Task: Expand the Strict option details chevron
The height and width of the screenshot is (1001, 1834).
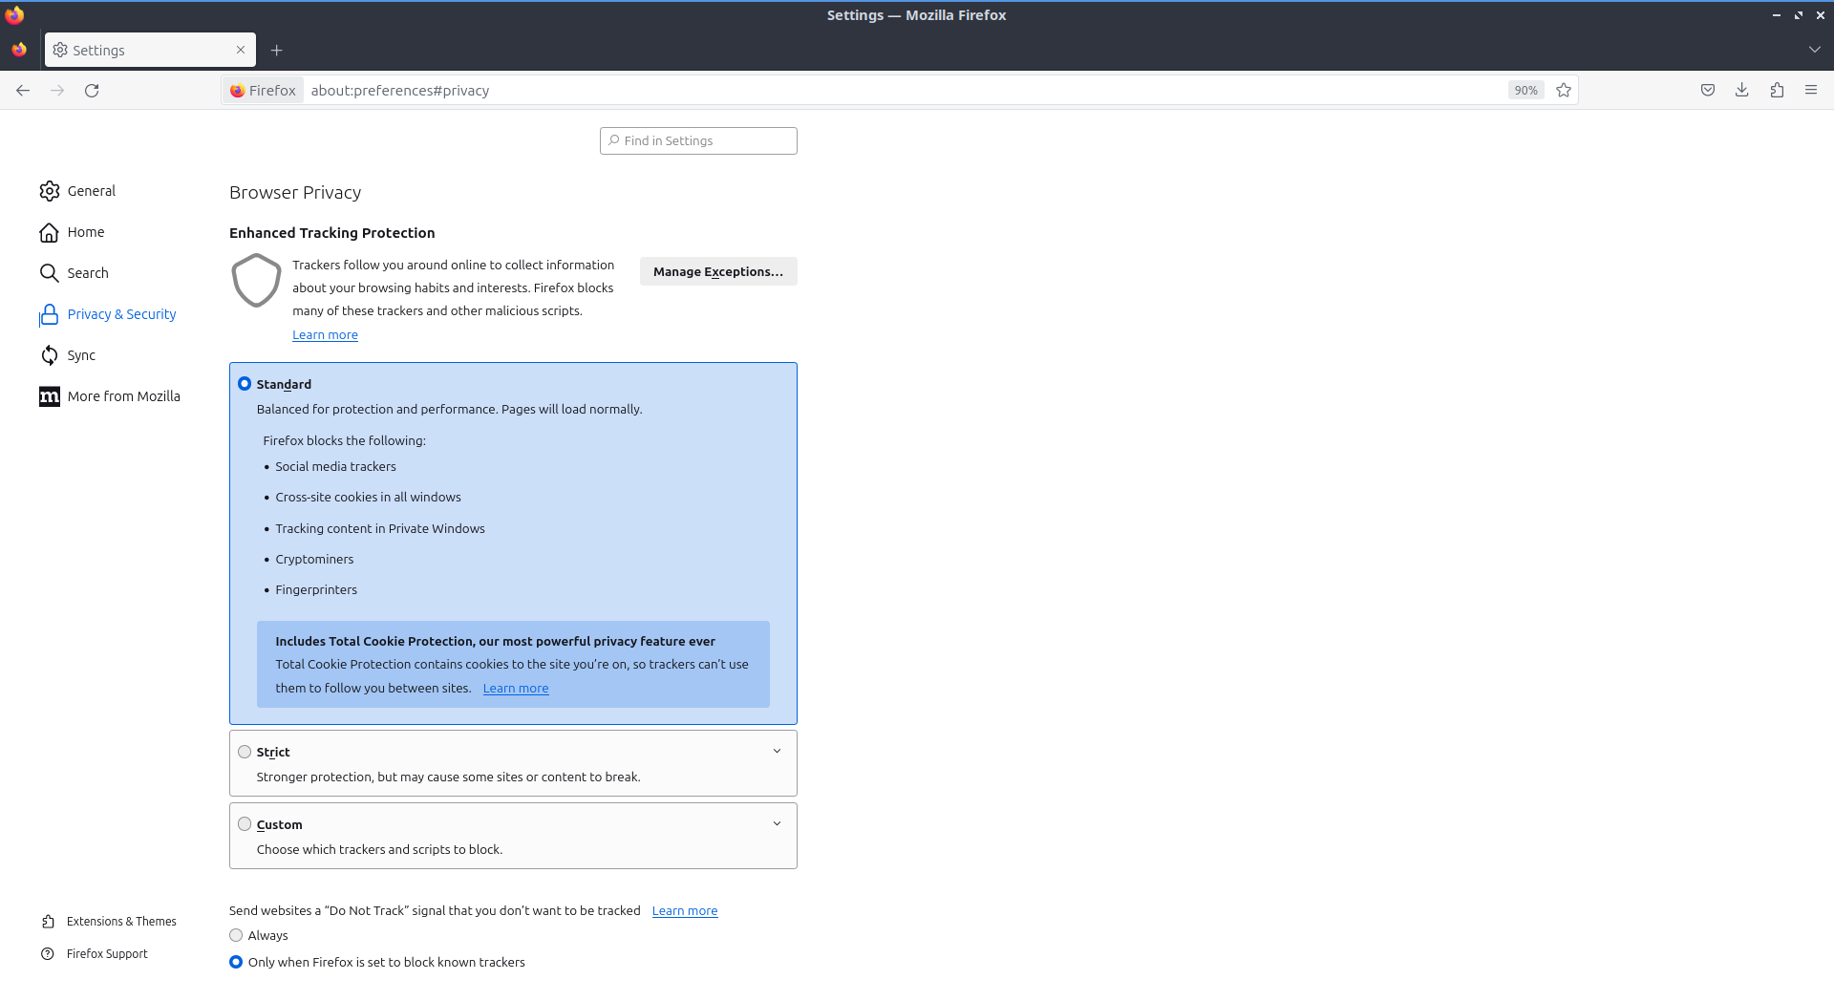Action: (777, 752)
